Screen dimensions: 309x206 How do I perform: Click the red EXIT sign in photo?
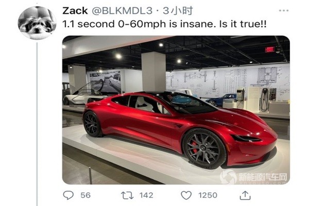point(270,49)
